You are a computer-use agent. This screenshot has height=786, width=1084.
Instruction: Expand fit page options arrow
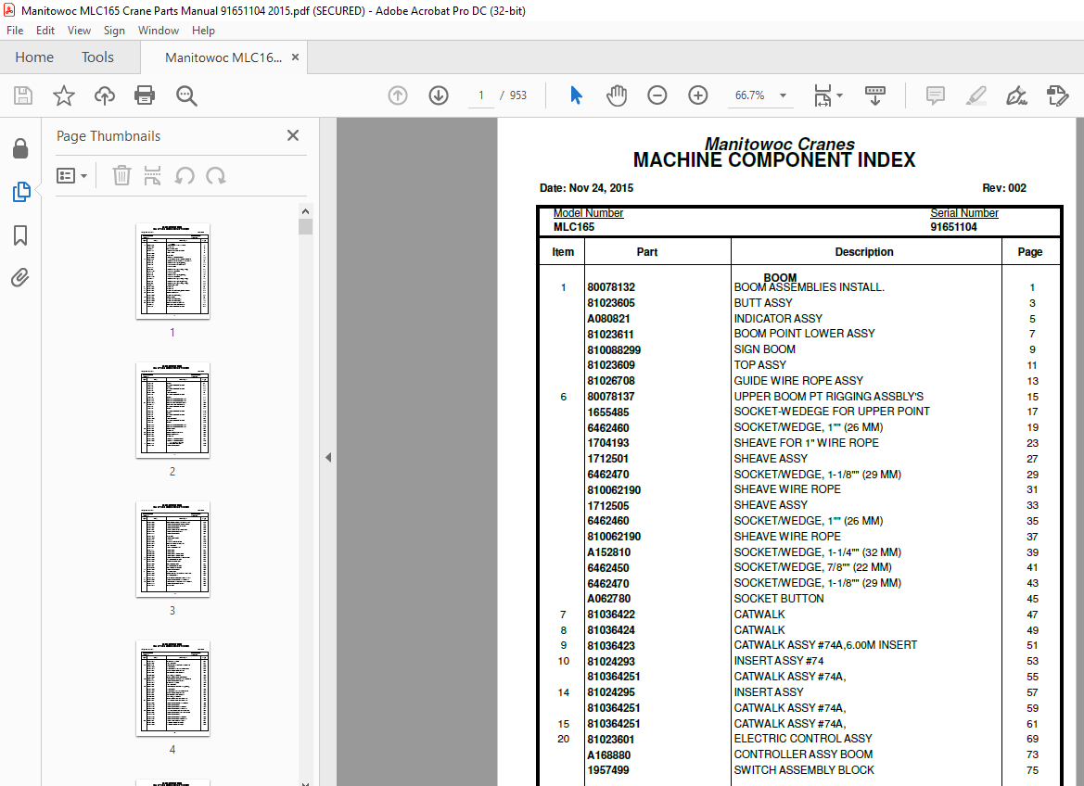pos(840,95)
